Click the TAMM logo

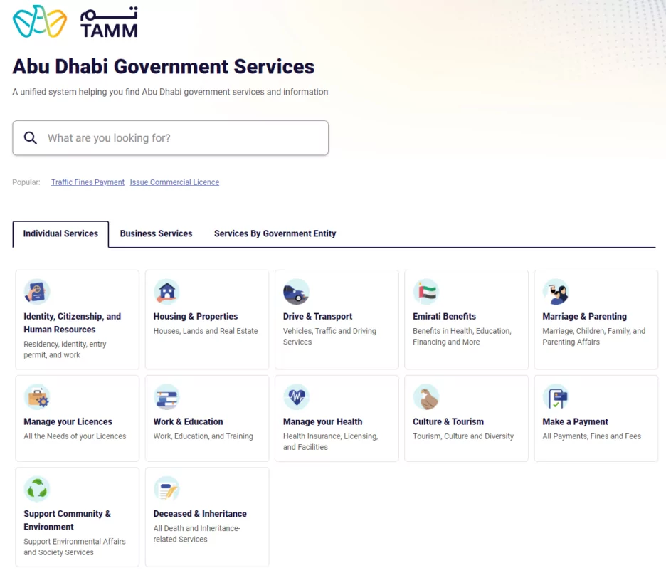point(75,22)
